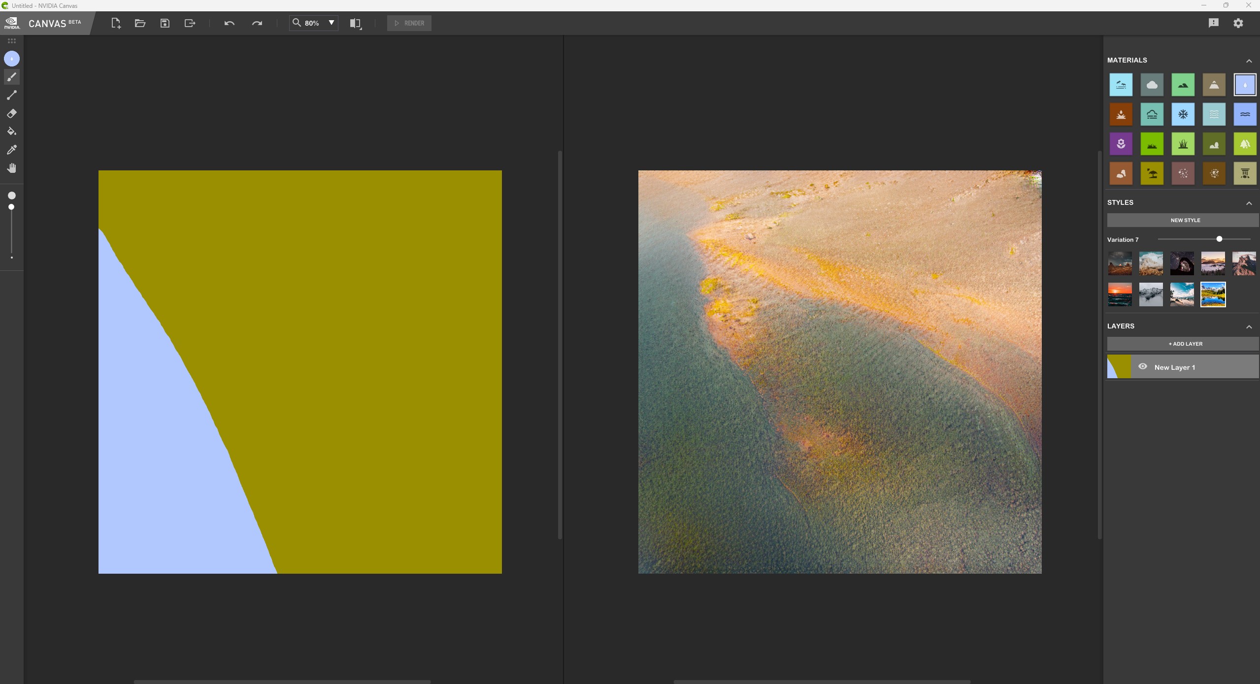Open the settings gear
The image size is (1260, 684).
1238,23
